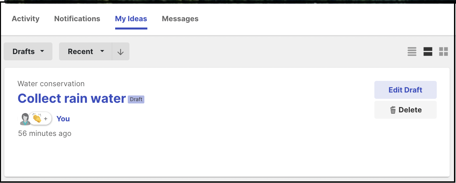Viewport: 456px width, 183px height.
Task: Select the two-row card view icon
Action: pos(428,51)
